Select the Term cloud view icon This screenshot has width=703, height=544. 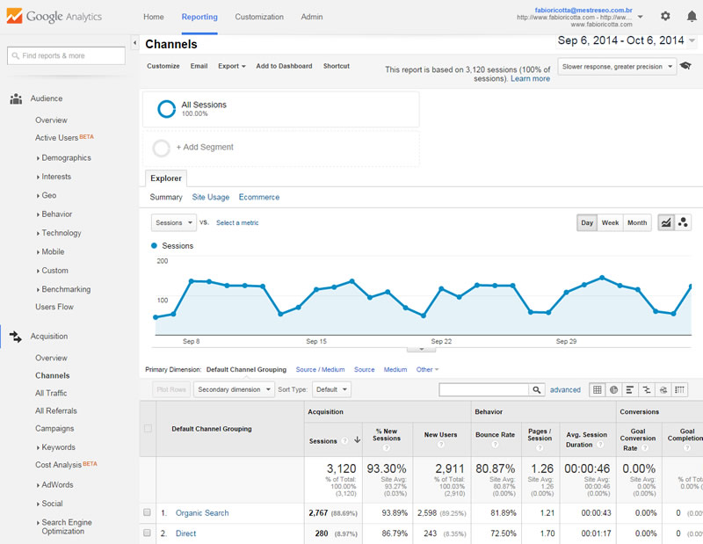663,389
